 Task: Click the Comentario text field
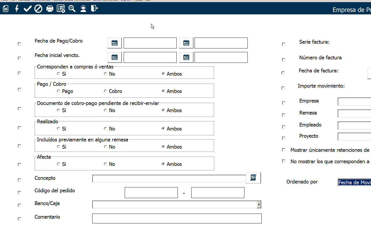[177, 218]
